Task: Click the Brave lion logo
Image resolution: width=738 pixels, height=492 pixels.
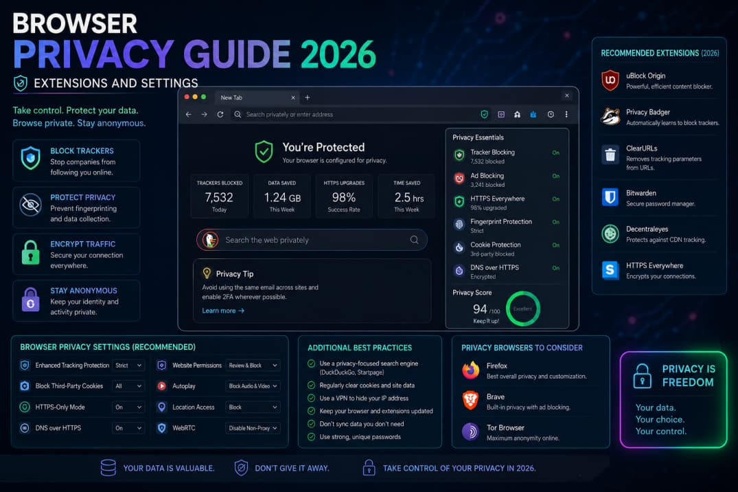Action: coord(470,401)
